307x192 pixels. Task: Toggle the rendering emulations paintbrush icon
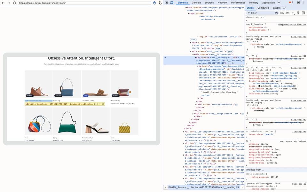click(298, 13)
